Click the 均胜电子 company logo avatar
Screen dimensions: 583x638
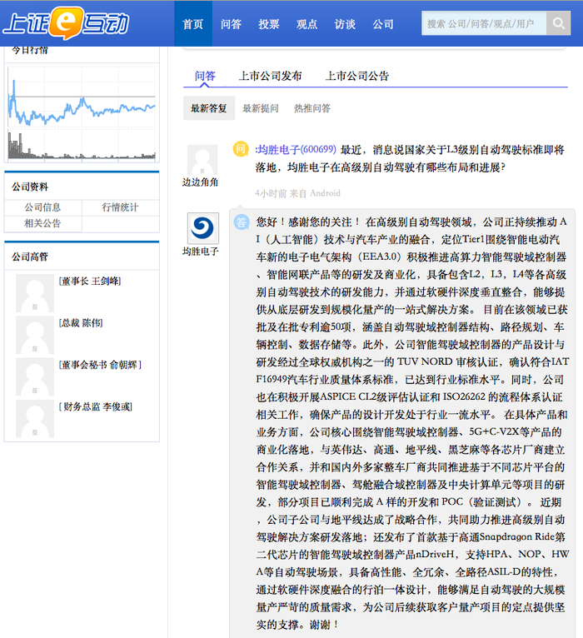coord(202,228)
